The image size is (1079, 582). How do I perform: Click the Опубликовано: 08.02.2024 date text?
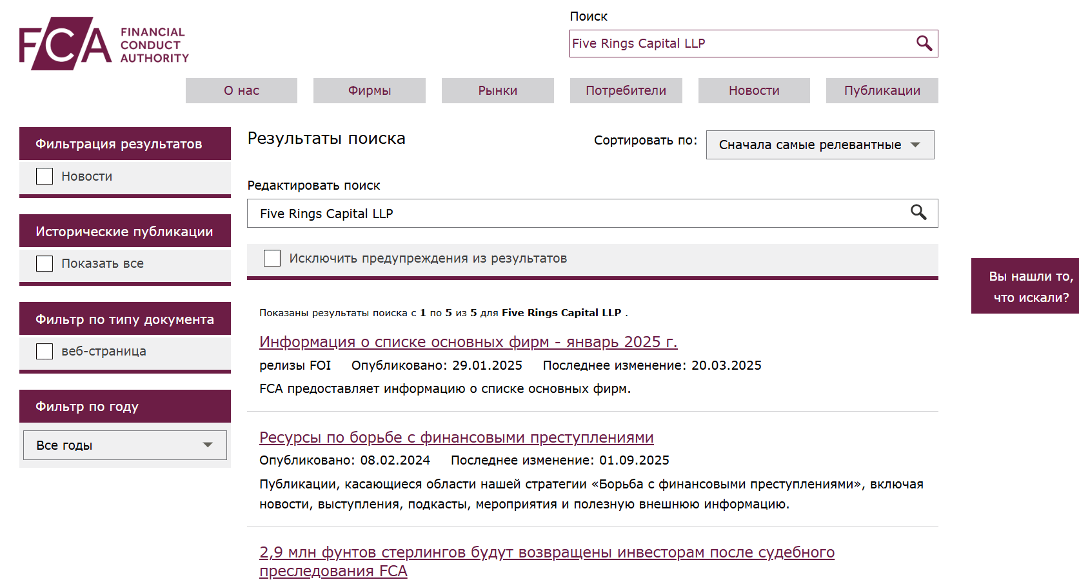344,460
